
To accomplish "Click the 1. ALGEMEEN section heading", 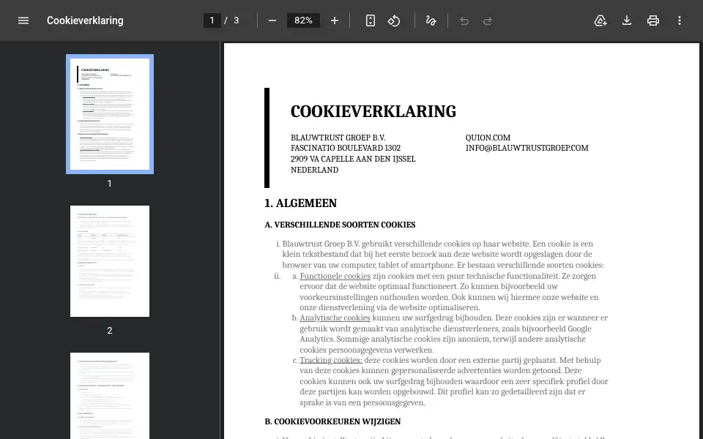I will (x=300, y=203).
